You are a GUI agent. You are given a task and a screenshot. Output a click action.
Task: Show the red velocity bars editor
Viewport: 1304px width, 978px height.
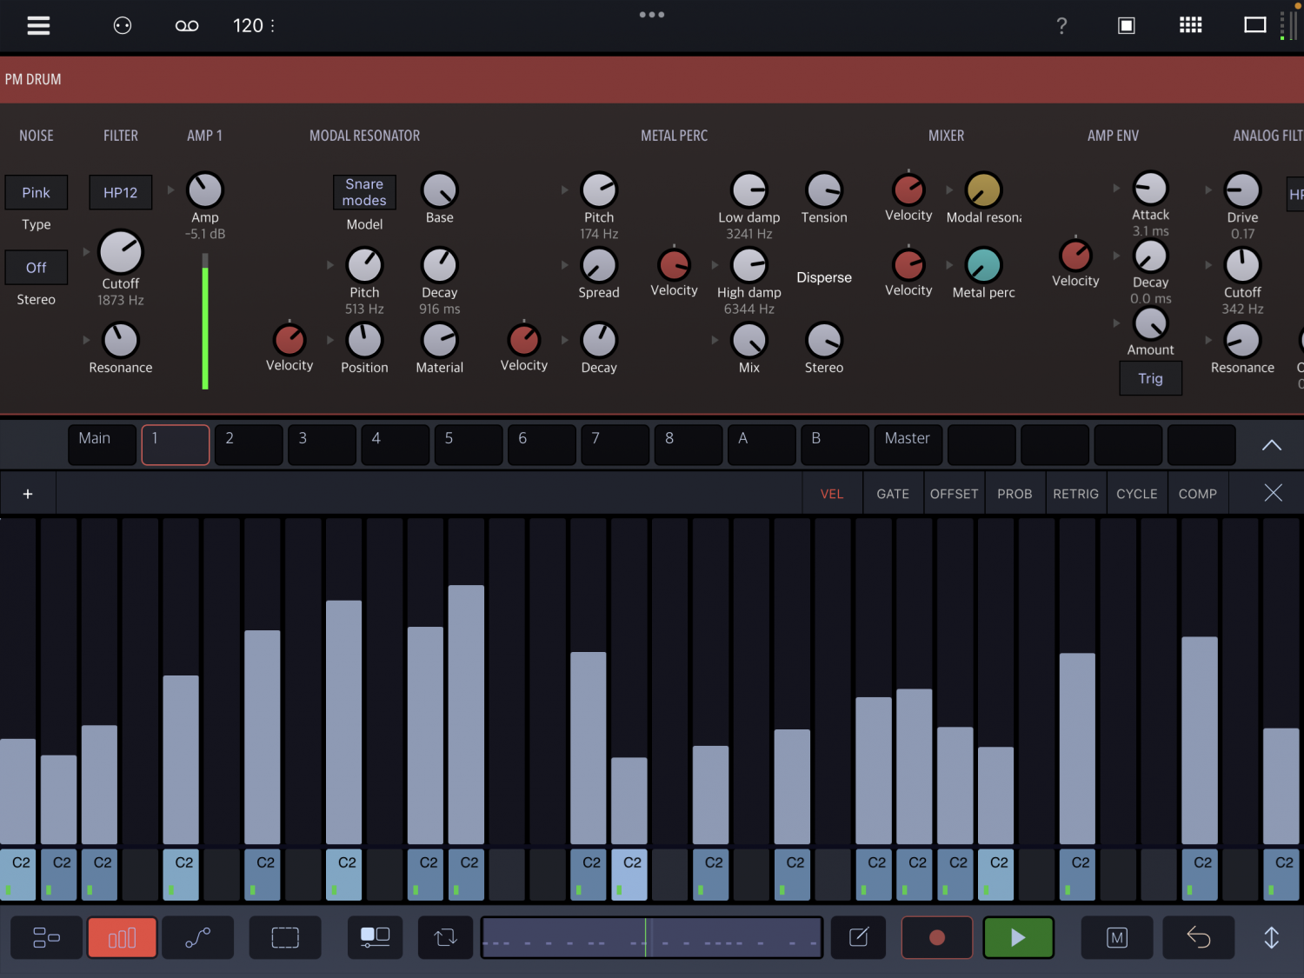click(x=122, y=937)
